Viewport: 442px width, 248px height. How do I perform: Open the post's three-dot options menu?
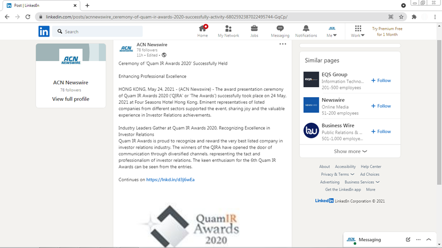coord(283,44)
